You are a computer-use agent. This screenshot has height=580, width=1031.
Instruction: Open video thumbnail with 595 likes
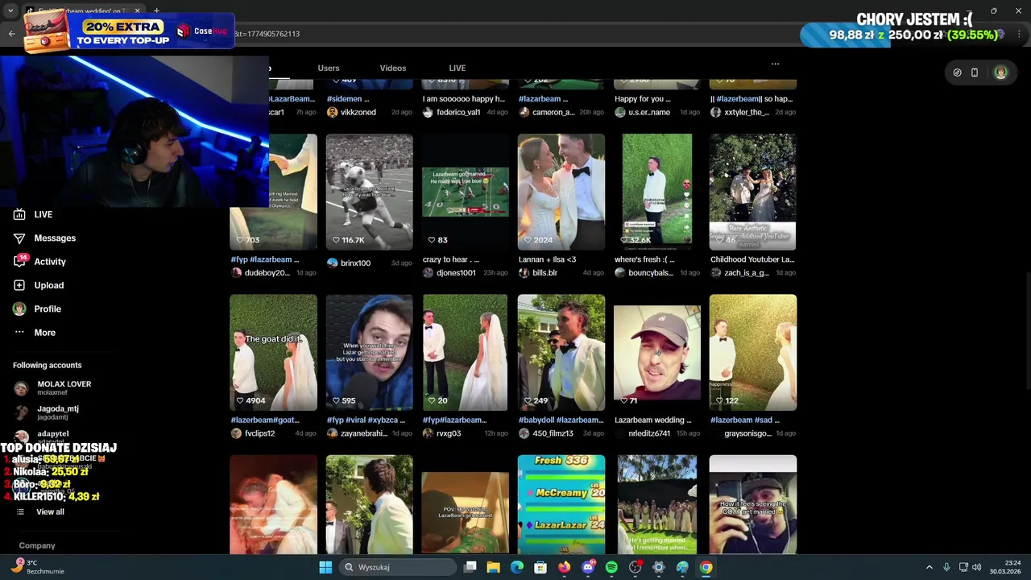click(370, 353)
